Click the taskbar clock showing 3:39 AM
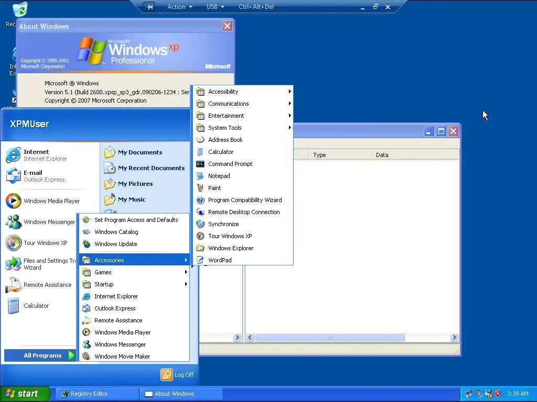Viewport: 537px width, 402px height. click(x=518, y=394)
